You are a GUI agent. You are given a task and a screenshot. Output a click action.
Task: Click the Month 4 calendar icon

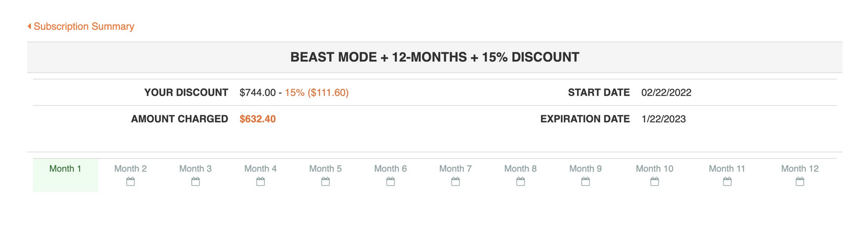pos(260,181)
